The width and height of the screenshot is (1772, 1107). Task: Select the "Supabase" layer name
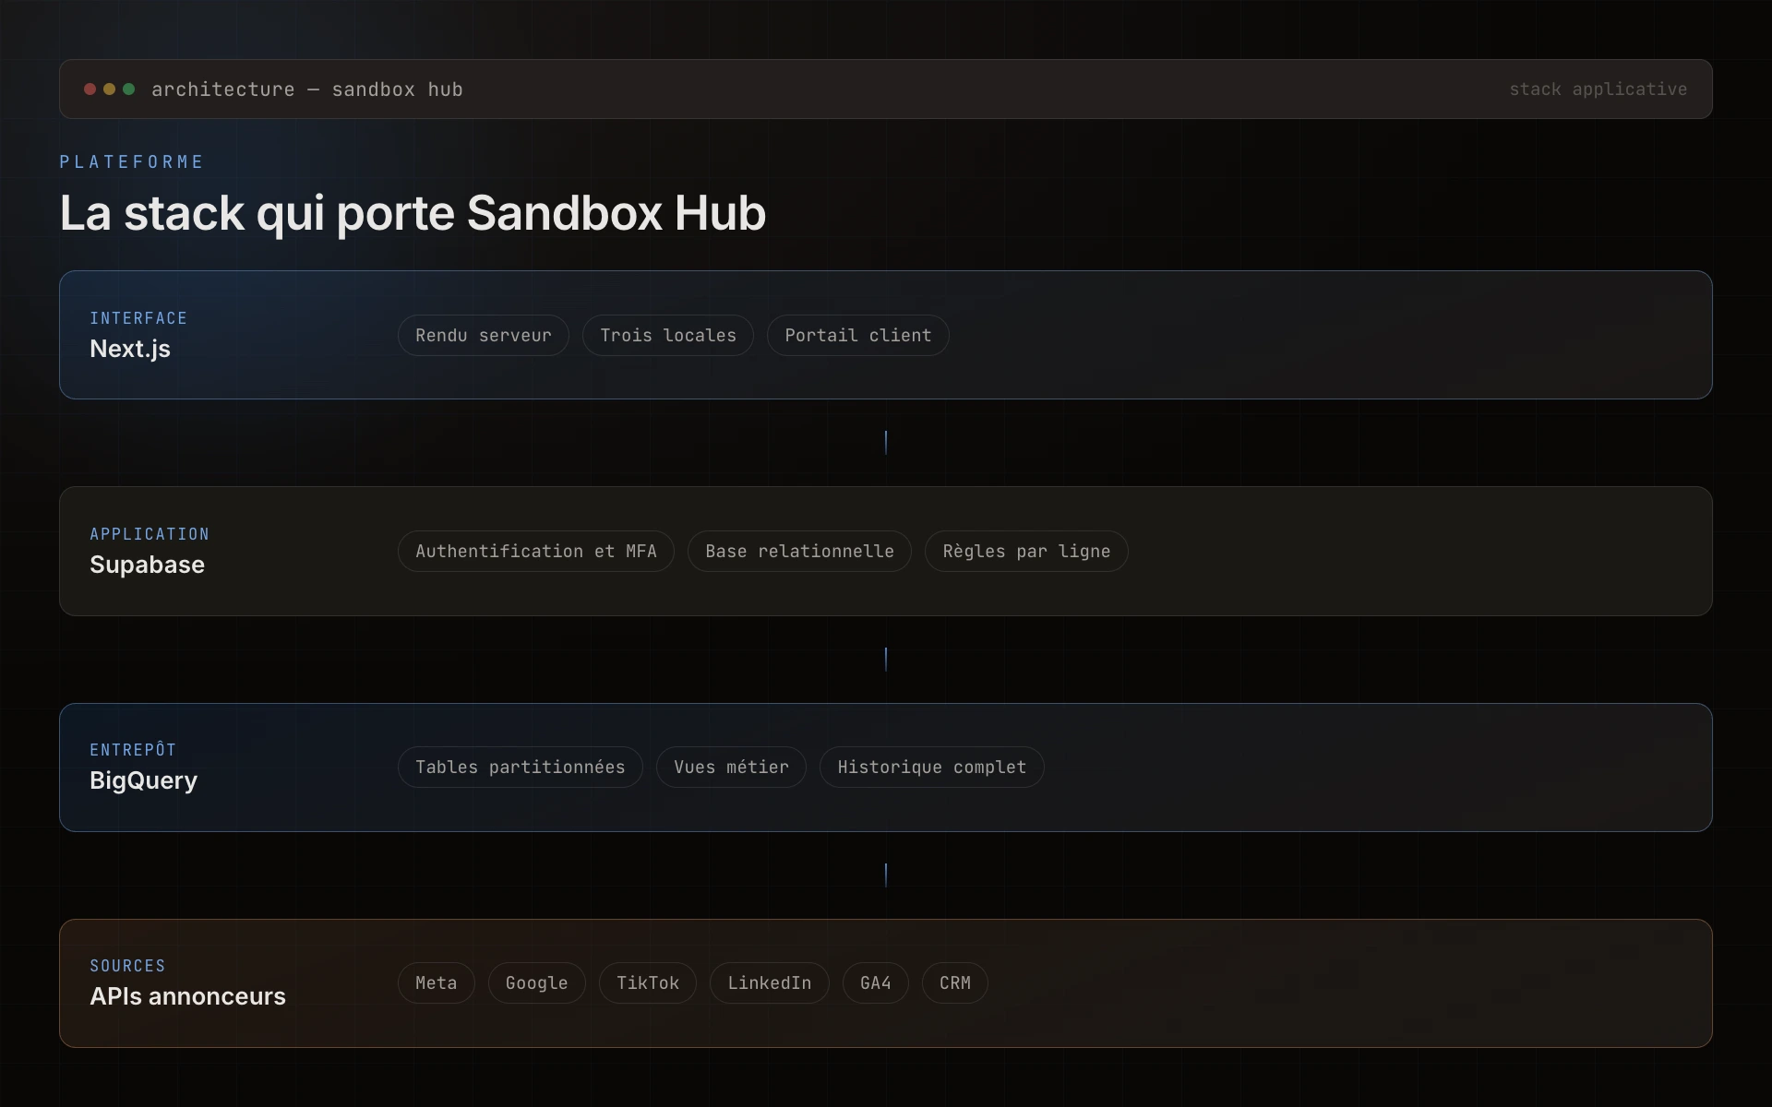[147, 565]
